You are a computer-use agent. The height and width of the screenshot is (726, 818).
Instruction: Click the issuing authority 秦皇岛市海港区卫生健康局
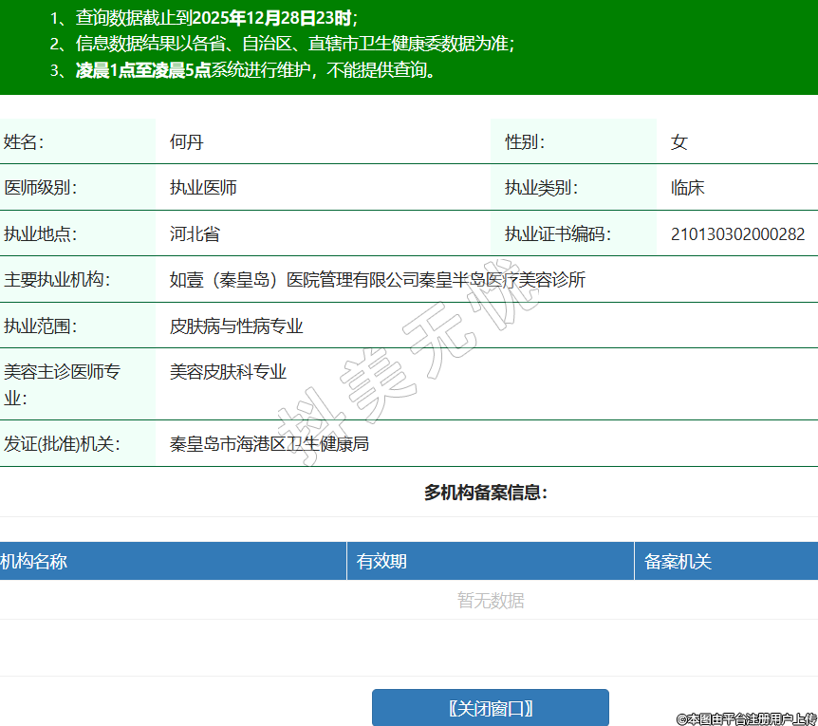[269, 443]
